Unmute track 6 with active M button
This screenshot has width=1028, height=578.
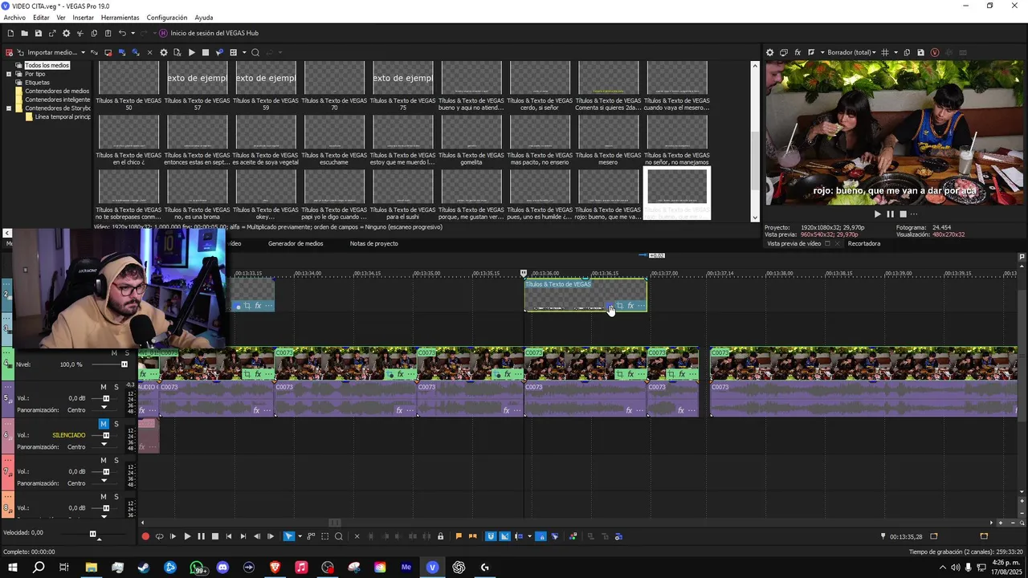point(104,424)
